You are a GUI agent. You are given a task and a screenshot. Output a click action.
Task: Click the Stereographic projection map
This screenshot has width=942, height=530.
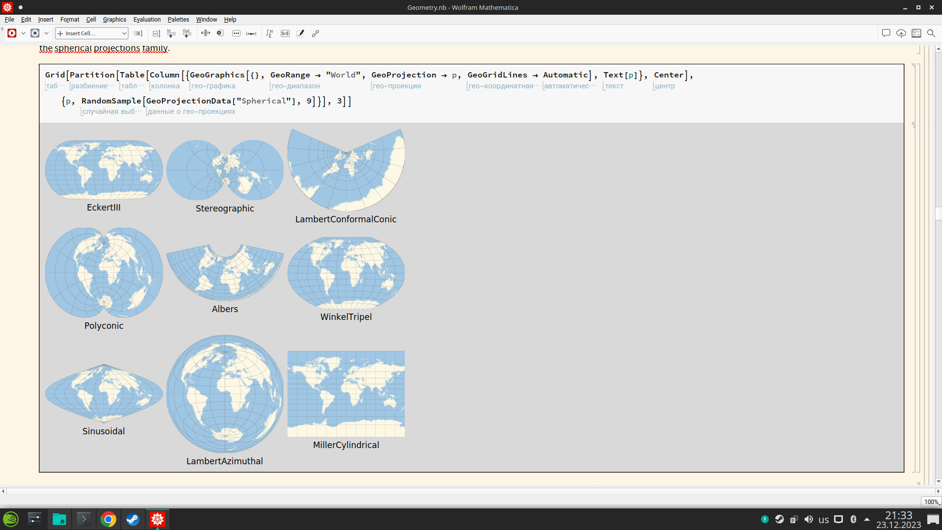[x=225, y=170]
